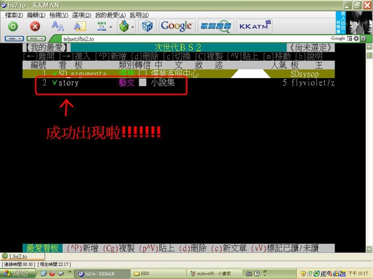Click the blue 3D cube icon
This screenshot has height=279, width=373.
(147, 26)
